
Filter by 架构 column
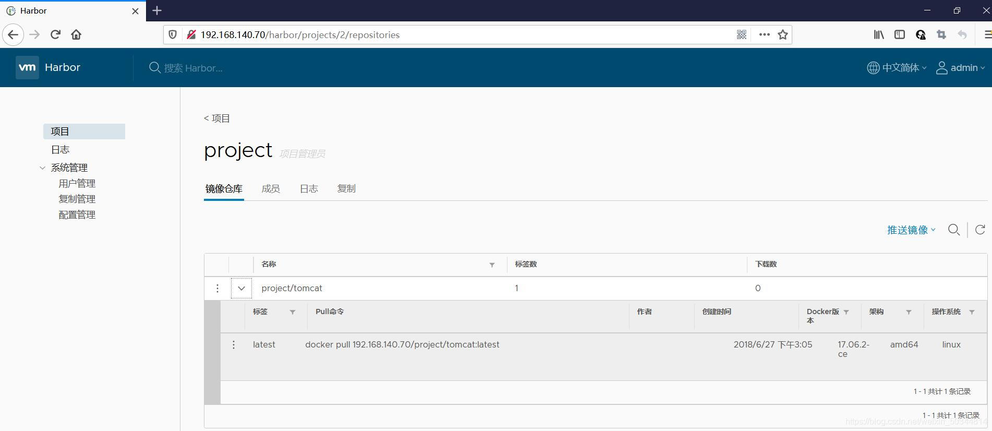[909, 312]
